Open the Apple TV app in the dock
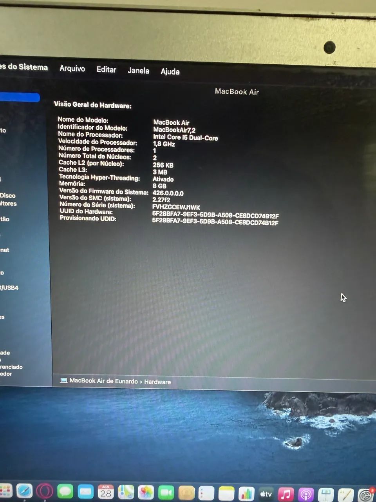Image resolution: width=376 pixels, height=502 pixels. point(266,494)
